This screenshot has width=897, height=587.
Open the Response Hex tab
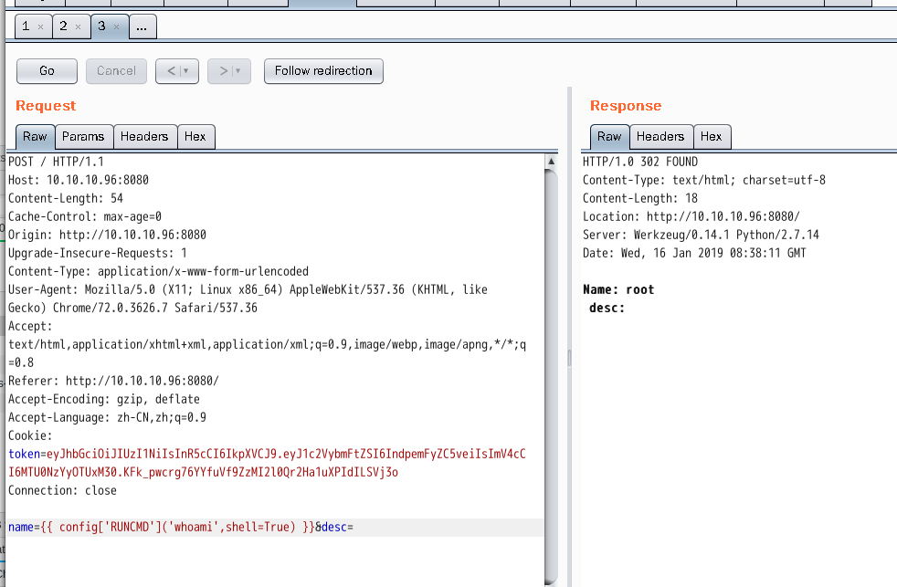point(712,137)
